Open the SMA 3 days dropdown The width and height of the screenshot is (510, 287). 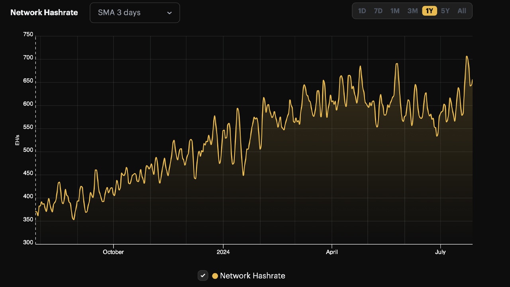[x=135, y=12]
